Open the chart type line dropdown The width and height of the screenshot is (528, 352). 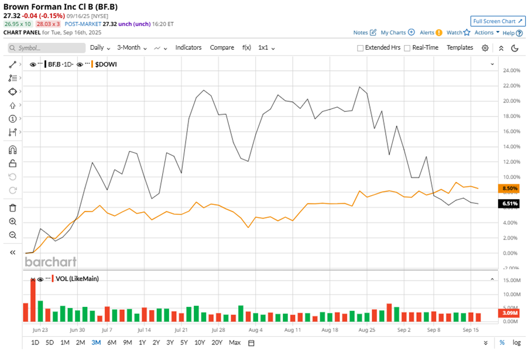click(160, 48)
